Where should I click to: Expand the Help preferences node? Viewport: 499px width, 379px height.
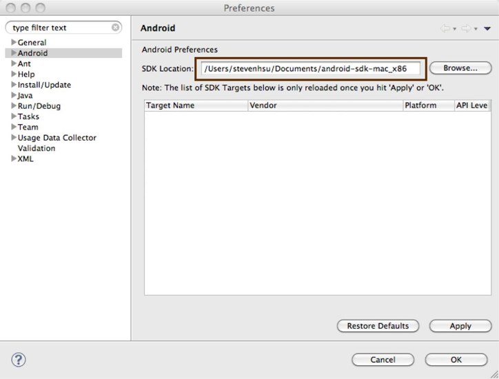(14, 74)
